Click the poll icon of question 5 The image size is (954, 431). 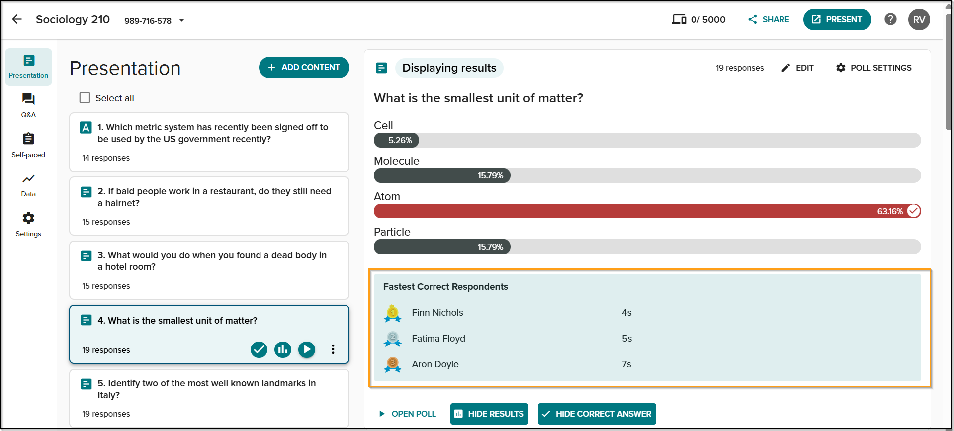86,384
